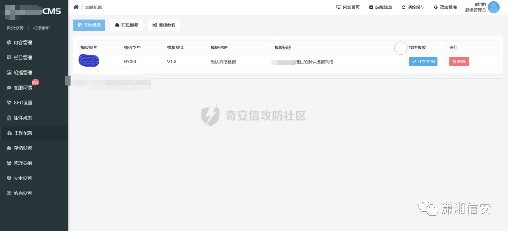Select 主题配置 in the sidebar
The image size is (508, 231).
[34, 133]
